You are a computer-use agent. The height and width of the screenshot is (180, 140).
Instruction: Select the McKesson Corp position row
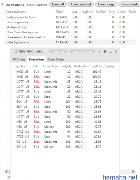(x=70, y=27)
